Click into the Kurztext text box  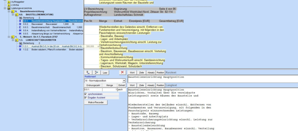213,79
